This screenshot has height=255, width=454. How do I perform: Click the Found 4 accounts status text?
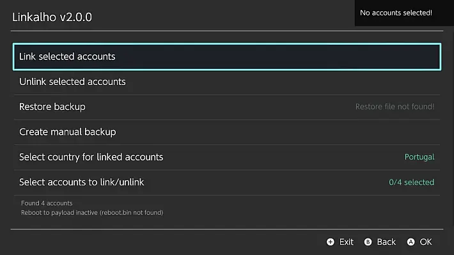pyautogui.click(x=47, y=203)
